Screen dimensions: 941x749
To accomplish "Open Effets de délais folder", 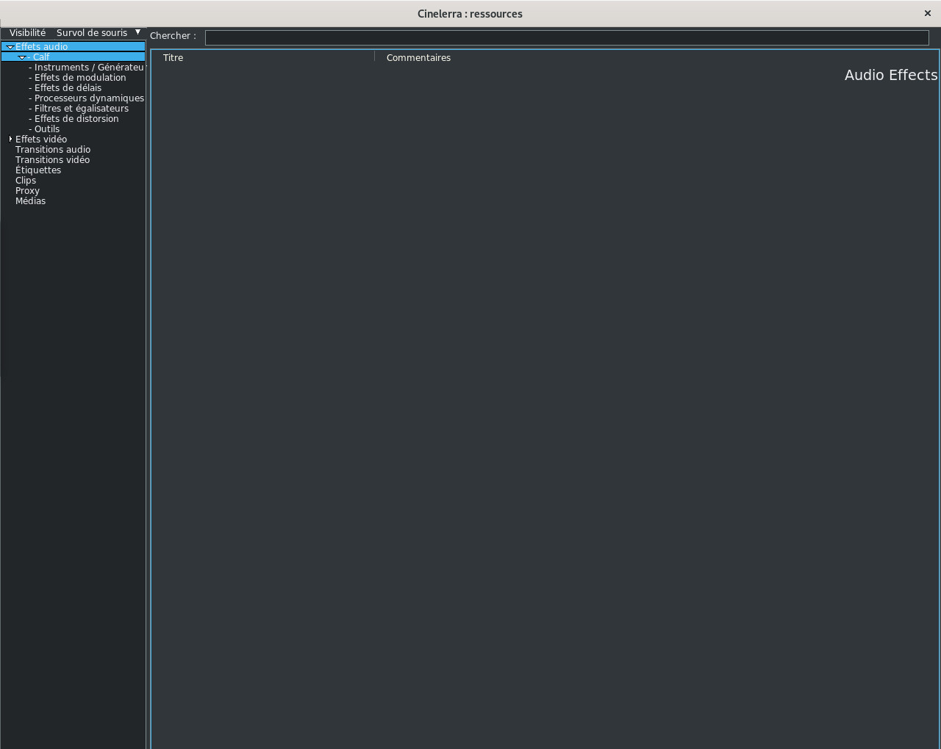I will 68,88.
